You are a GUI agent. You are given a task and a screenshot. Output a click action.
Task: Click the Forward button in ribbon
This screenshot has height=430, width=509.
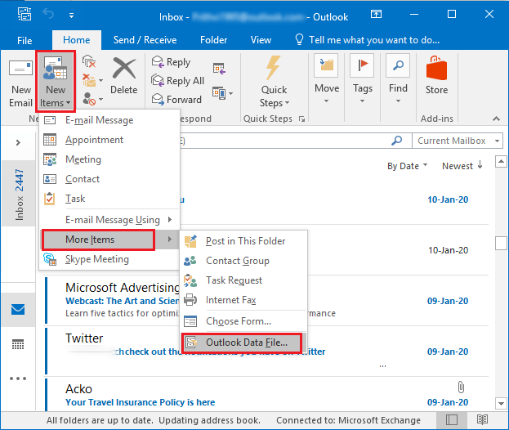(x=176, y=100)
